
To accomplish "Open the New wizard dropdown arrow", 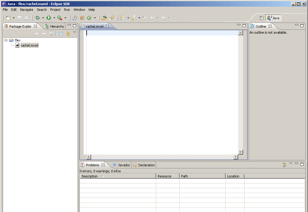I will coord(14,18).
